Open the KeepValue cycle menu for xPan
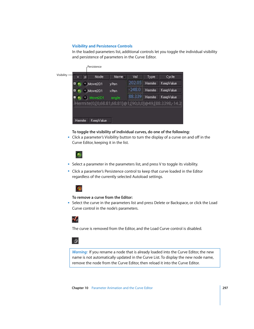 coord(170,90)
